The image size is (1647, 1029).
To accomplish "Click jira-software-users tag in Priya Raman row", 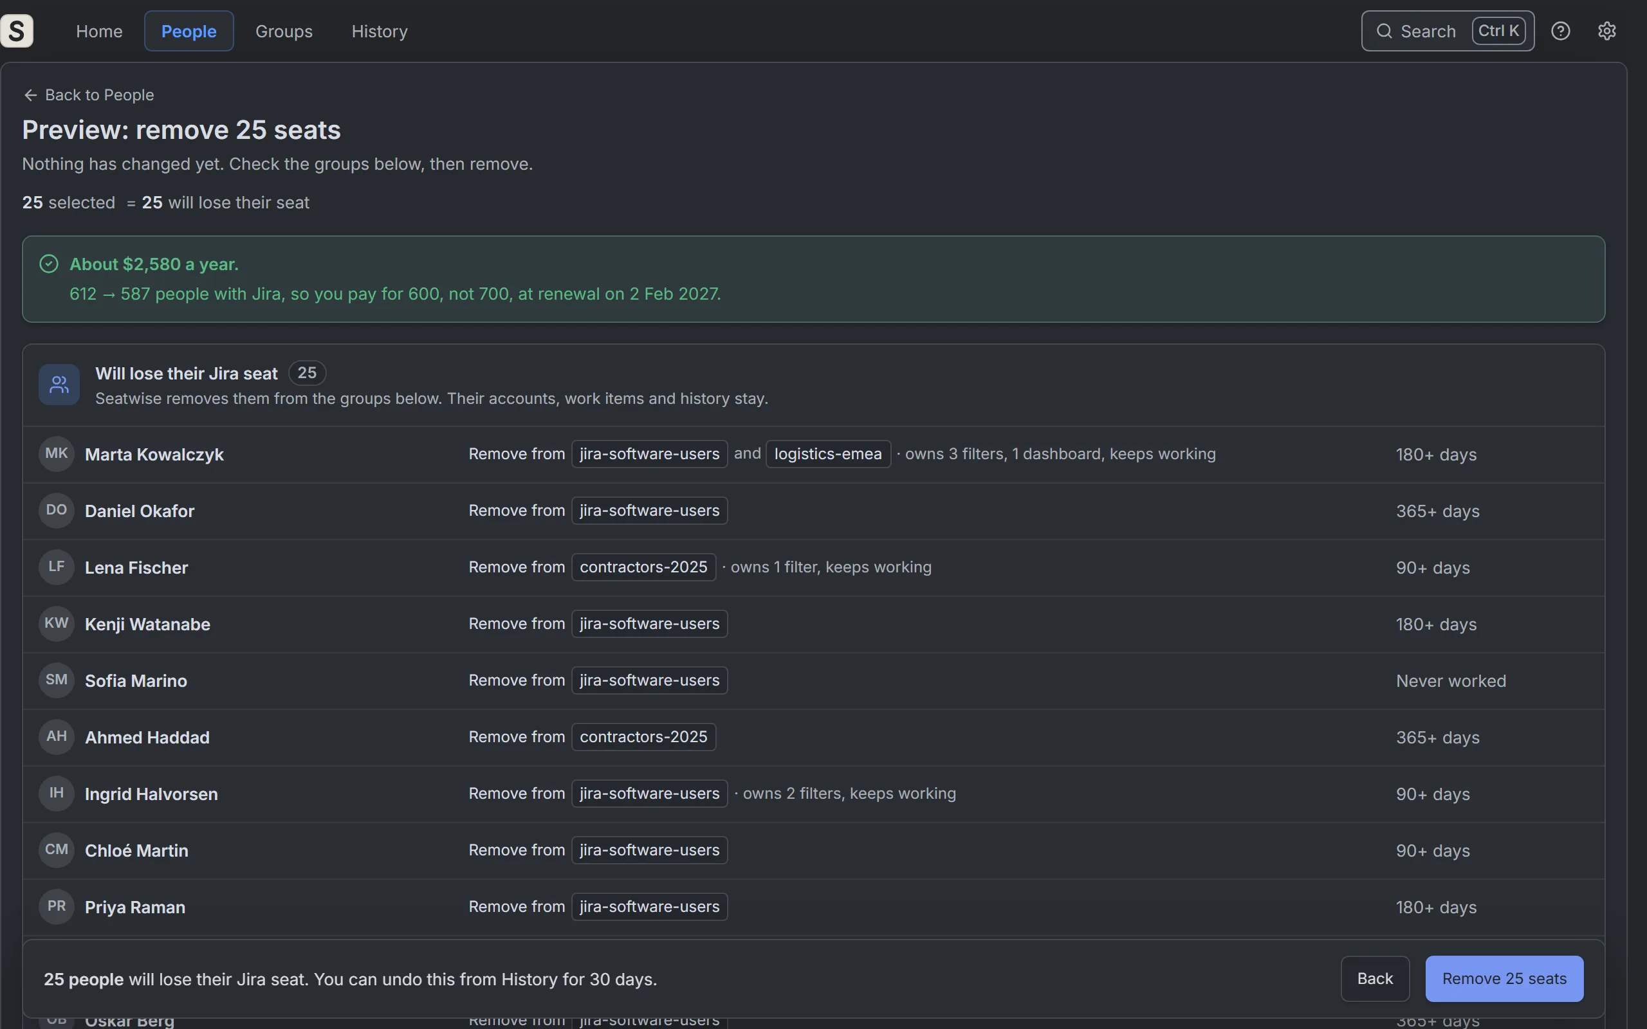I will pos(649,907).
